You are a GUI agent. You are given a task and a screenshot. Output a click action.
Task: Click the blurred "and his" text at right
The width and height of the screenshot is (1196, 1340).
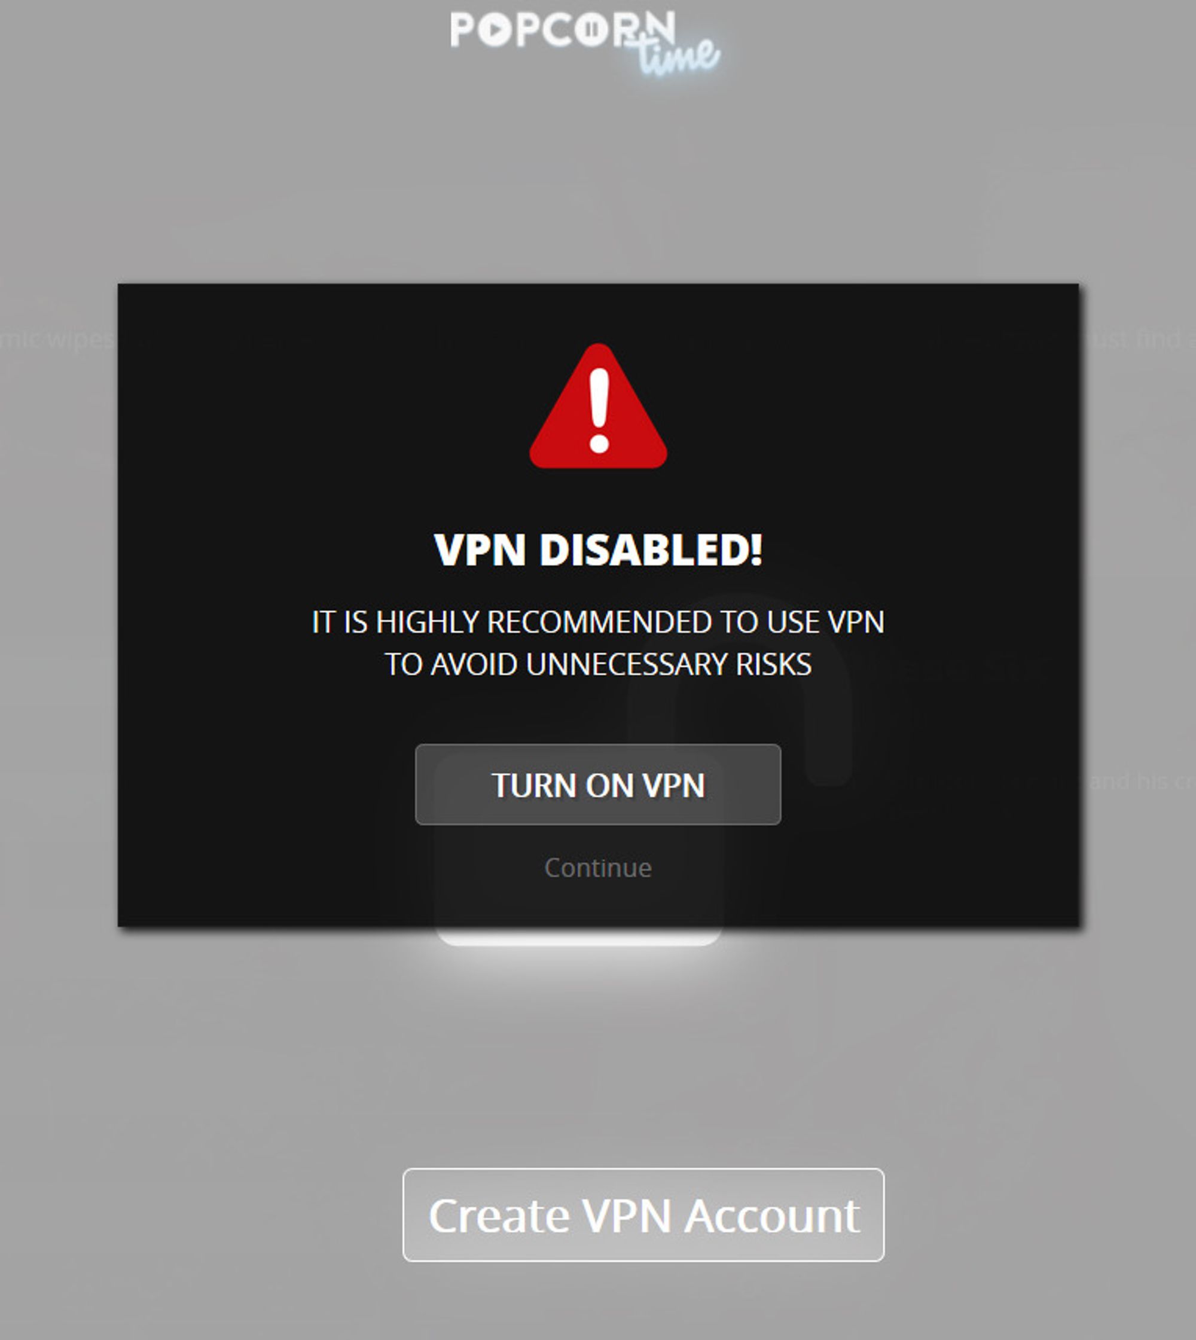click(x=1129, y=781)
